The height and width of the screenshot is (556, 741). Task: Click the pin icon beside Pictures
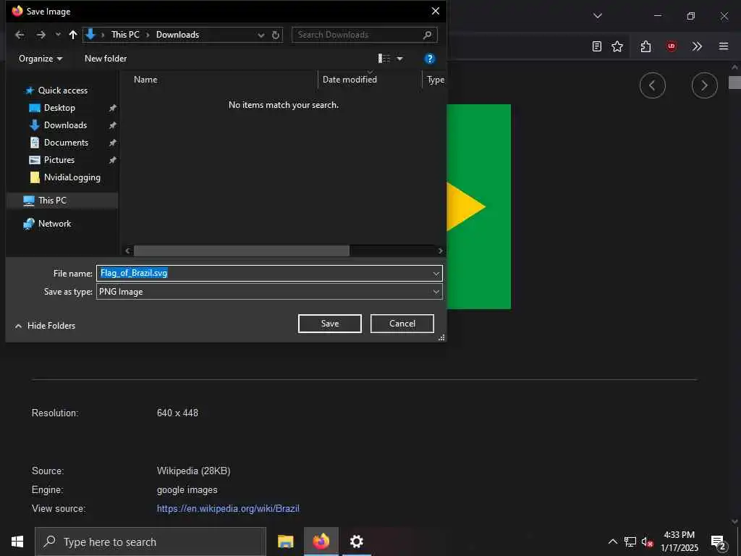112,160
